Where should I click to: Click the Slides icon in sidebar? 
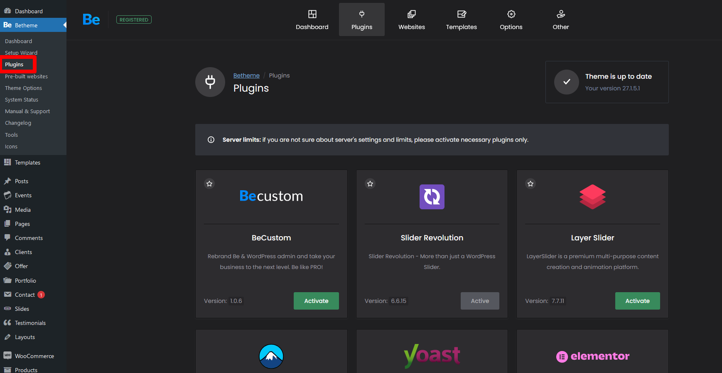7,309
